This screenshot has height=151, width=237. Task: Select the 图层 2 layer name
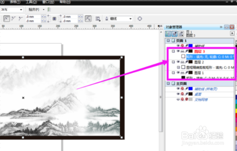coord(199,62)
